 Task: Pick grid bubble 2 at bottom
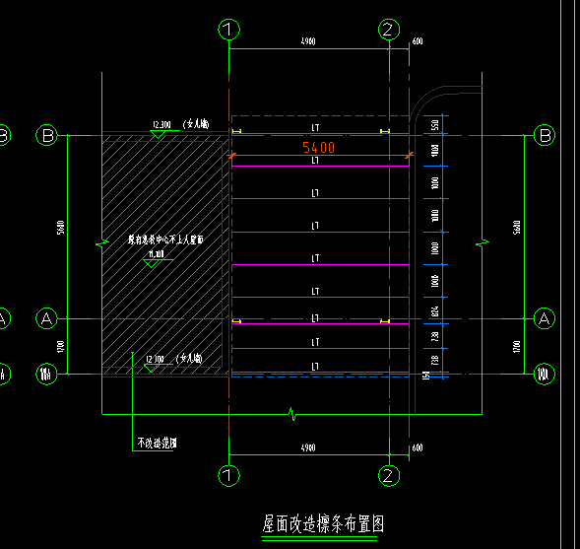(x=389, y=475)
